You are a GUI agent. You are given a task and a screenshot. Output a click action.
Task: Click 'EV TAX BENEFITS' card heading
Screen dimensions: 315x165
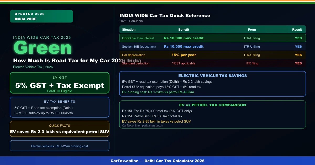point(60,102)
